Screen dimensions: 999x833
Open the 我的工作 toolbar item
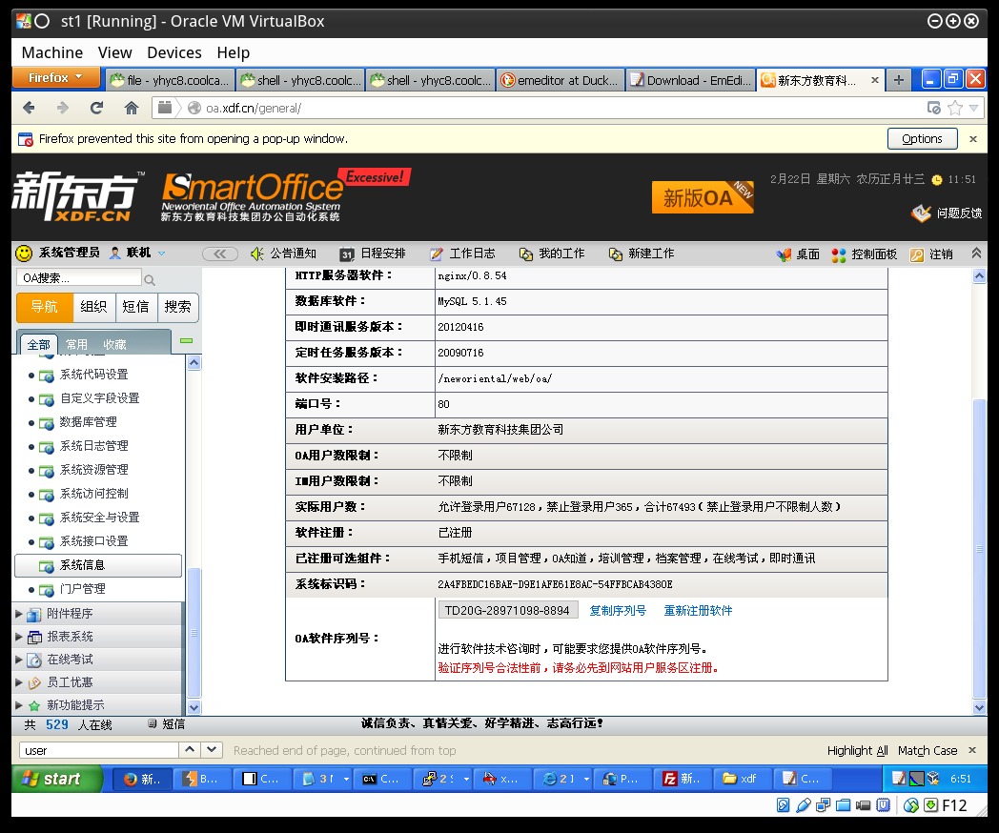[x=552, y=254]
